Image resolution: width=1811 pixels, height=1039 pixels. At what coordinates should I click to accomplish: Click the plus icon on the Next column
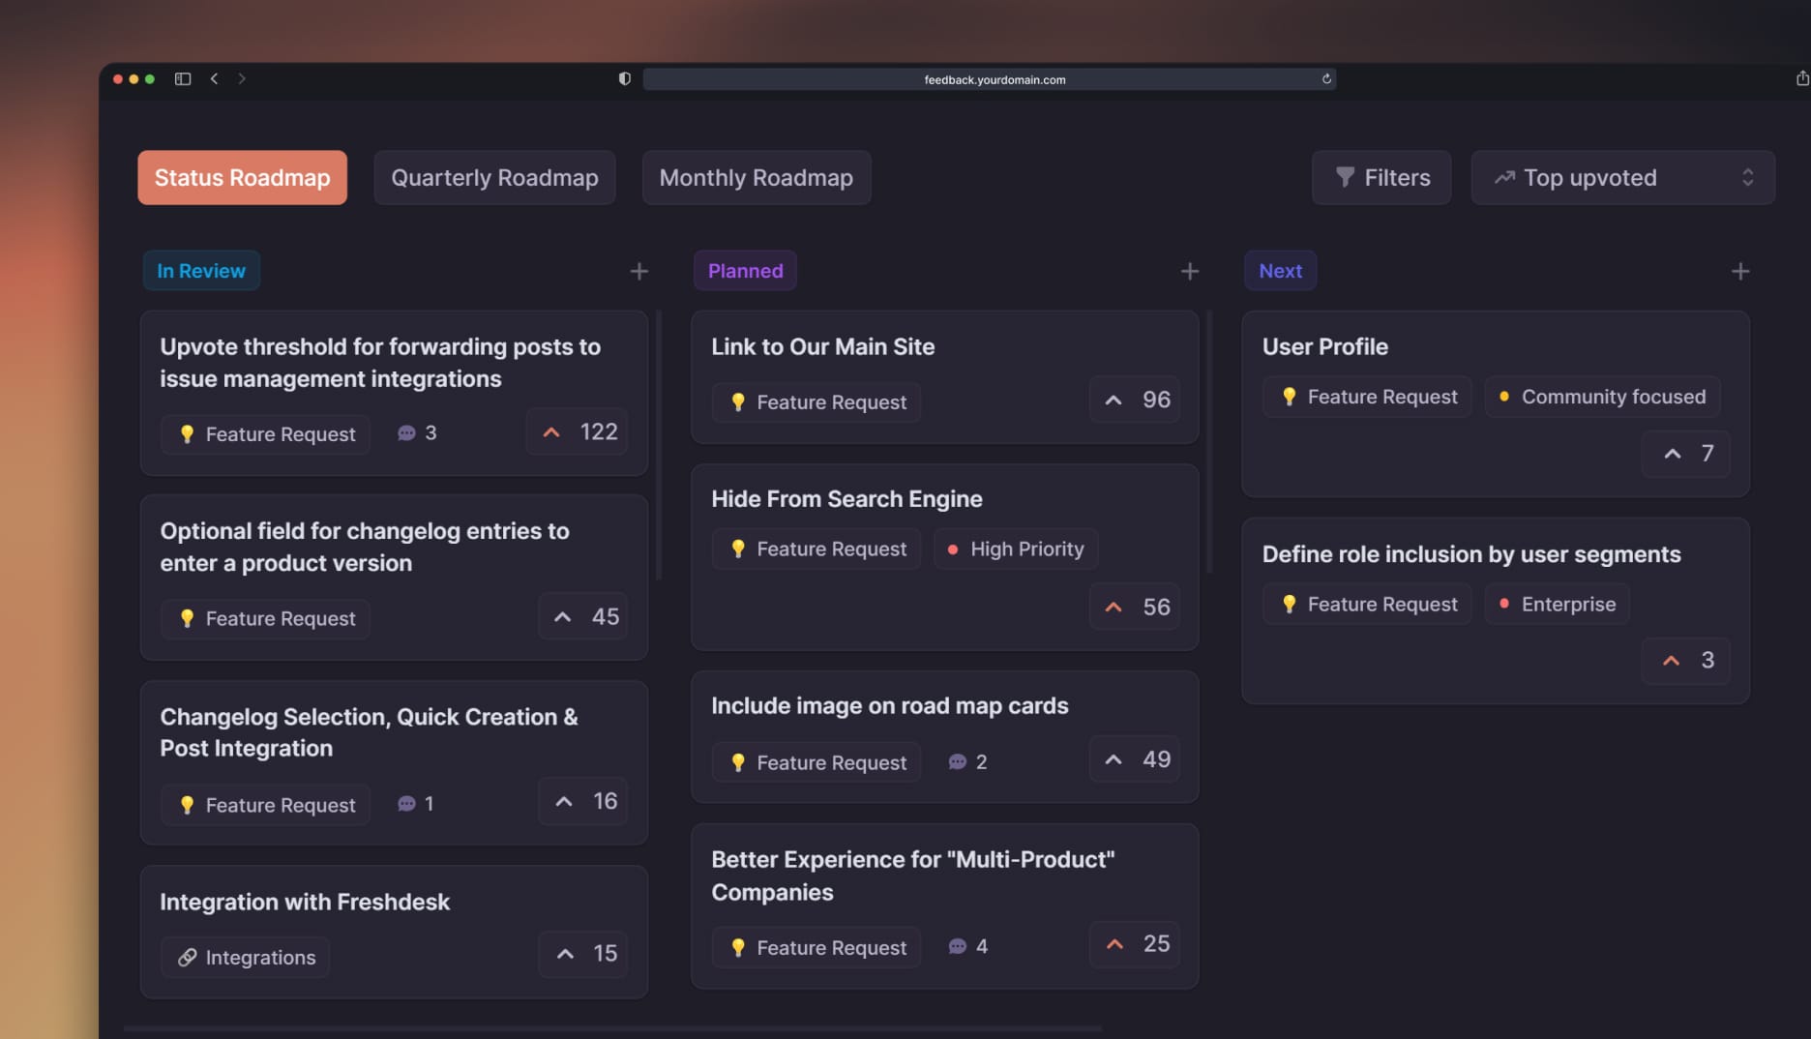coord(1738,271)
